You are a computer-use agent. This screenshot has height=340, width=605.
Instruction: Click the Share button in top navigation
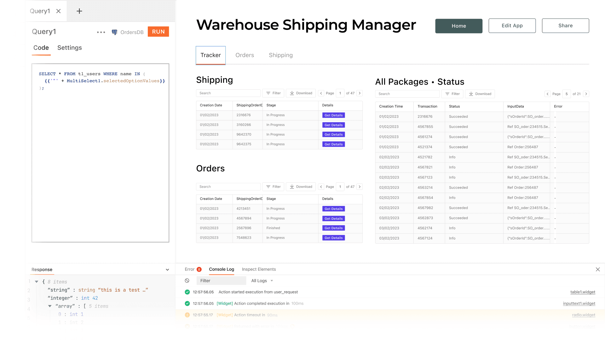(x=566, y=26)
